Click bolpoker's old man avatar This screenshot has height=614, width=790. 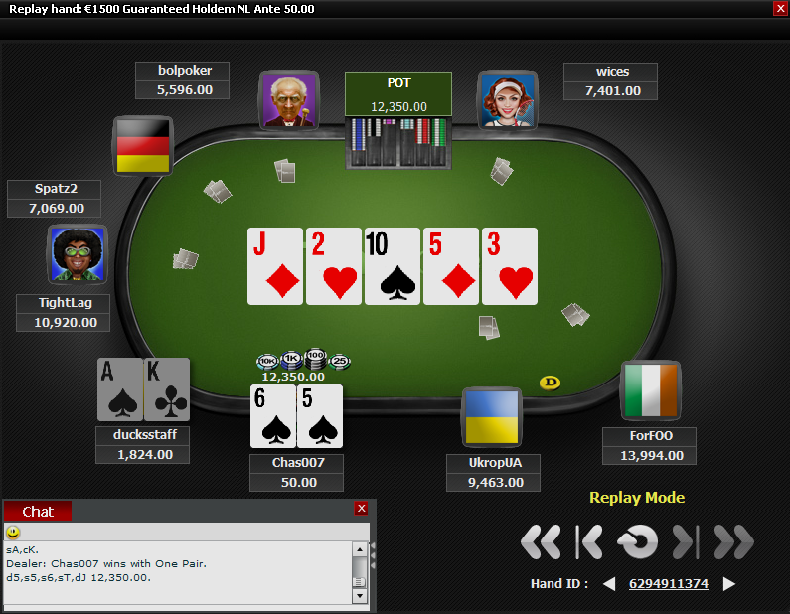click(289, 99)
